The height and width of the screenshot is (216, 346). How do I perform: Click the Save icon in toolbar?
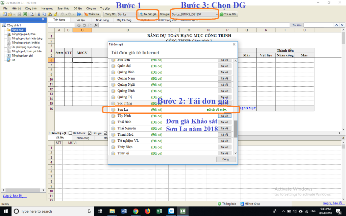click(x=20, y=14)
